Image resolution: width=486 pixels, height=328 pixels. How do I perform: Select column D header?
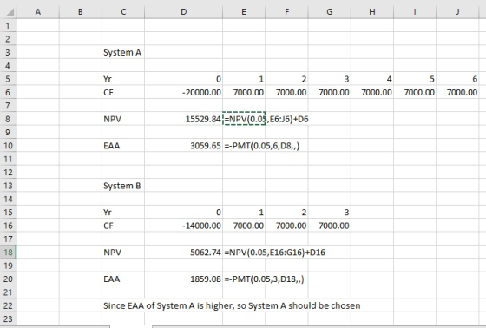pos(183,12)
